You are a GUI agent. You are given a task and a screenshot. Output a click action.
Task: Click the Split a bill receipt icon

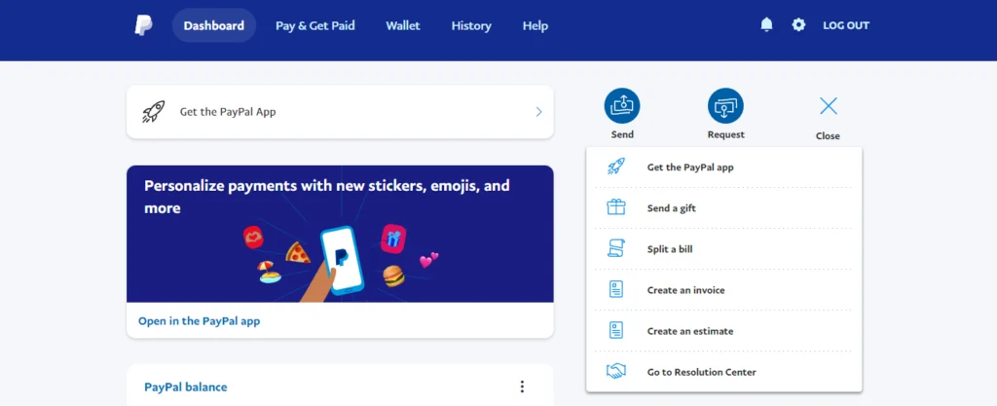click(x=616, y=249)
